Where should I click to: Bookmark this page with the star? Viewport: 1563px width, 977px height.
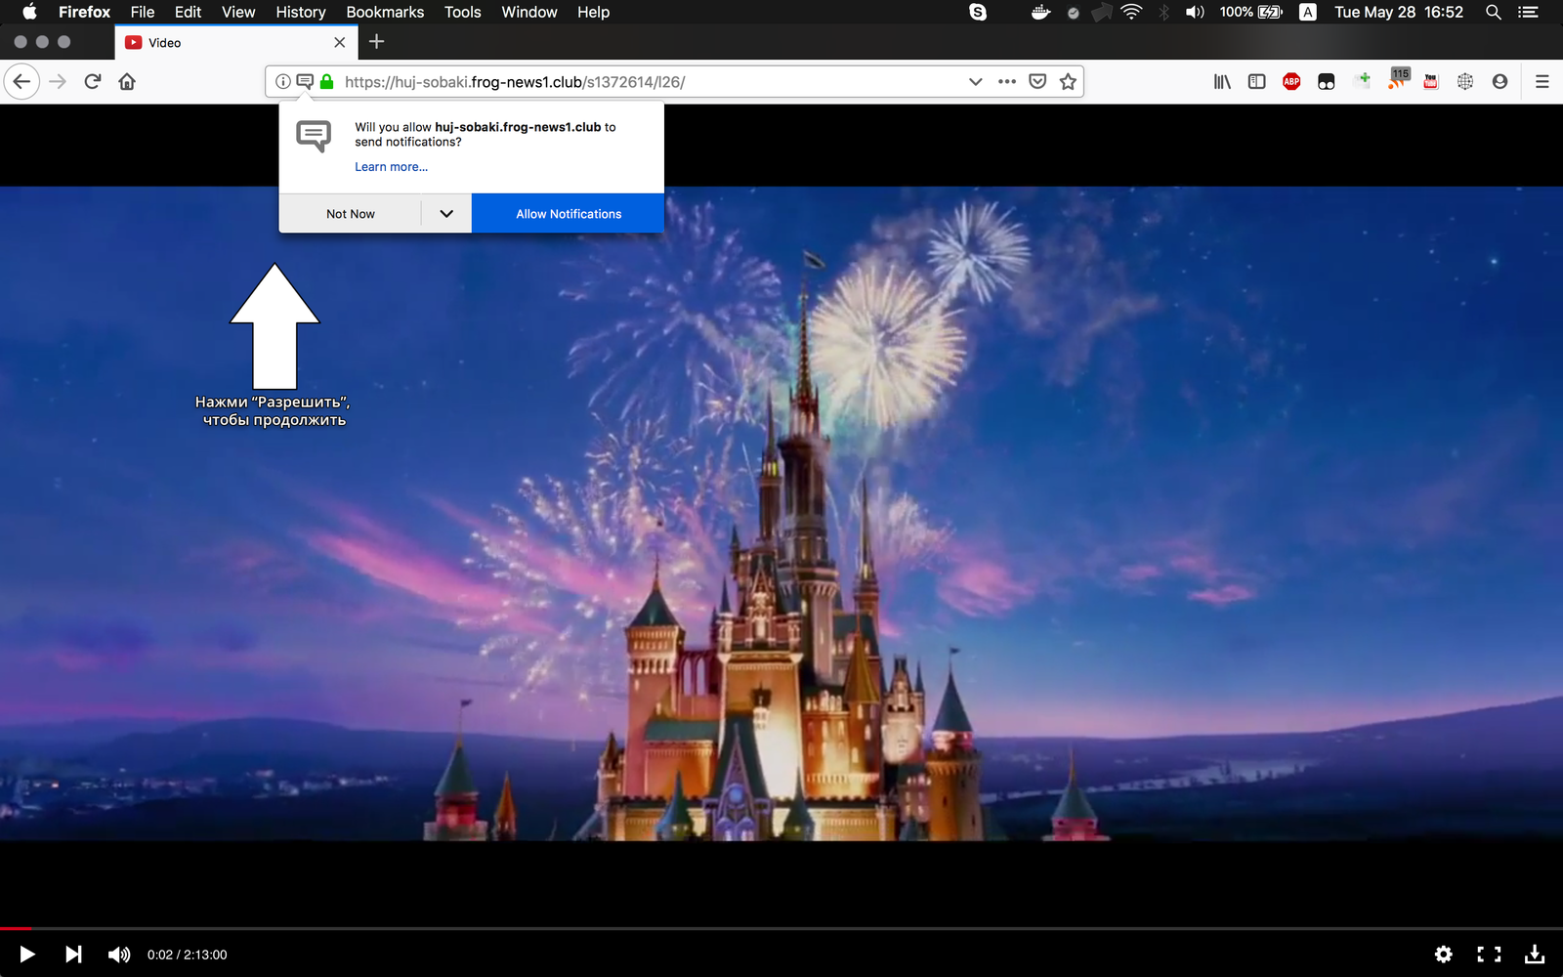coord(1068,82)
